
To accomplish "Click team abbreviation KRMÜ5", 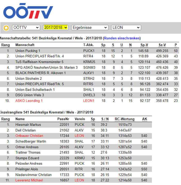I will pyautogui.click(x=89, y=62).
